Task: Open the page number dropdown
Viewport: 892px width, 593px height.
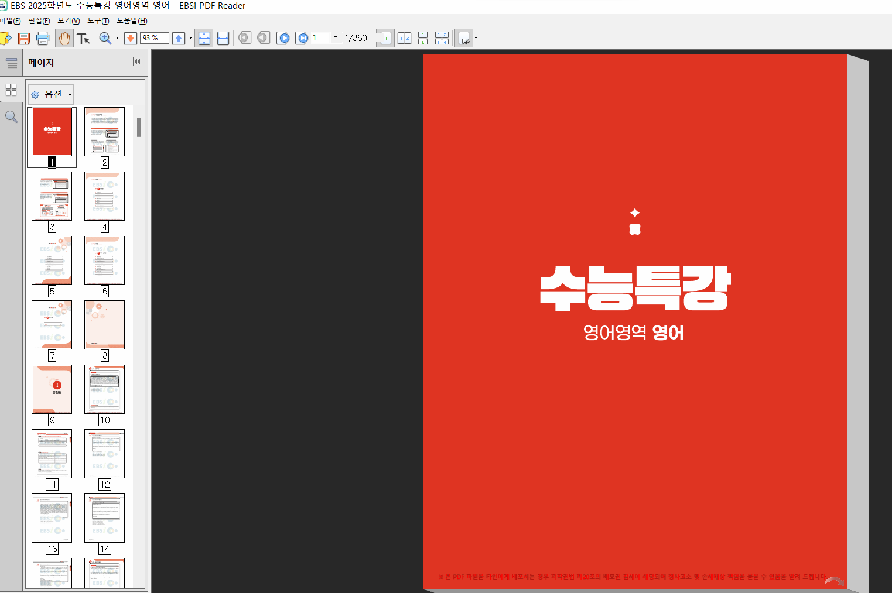Action: [336, 37]
